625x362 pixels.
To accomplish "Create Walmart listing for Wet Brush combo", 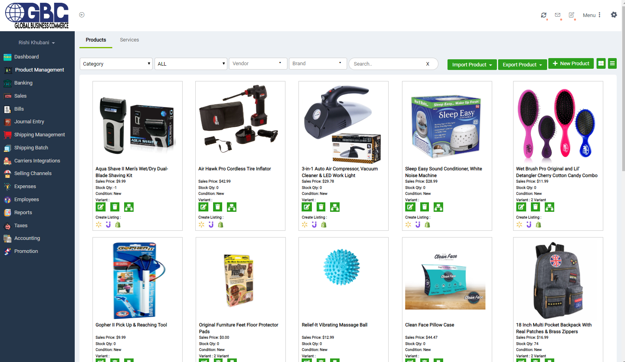I will tap(519, 224).
